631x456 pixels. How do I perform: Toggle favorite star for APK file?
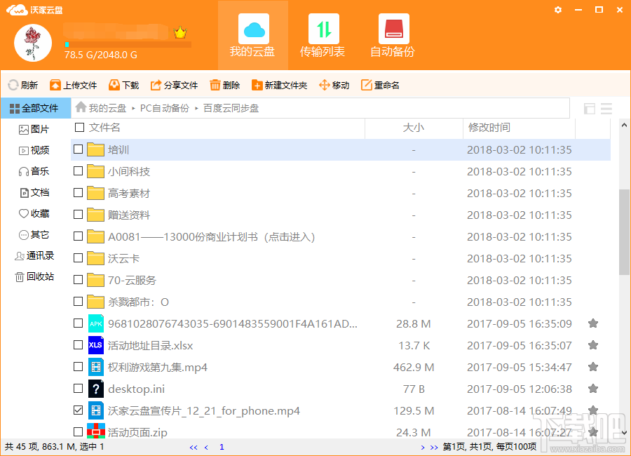pos(592,323)
